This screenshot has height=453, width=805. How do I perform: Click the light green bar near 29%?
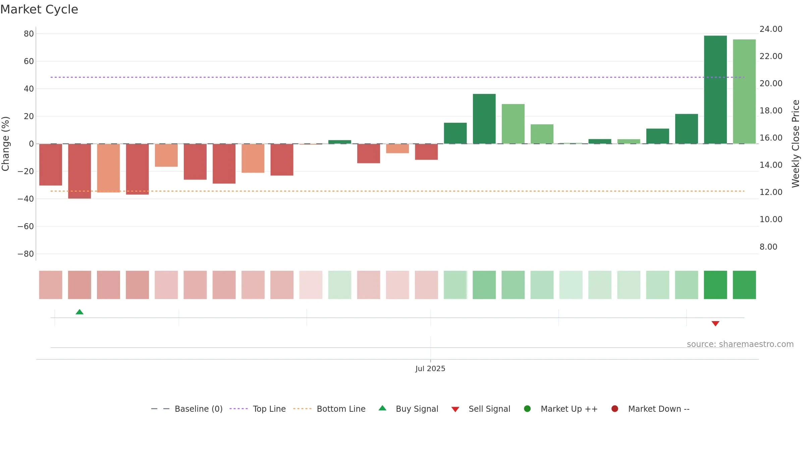pyautogui.click(x=513, y=124)
